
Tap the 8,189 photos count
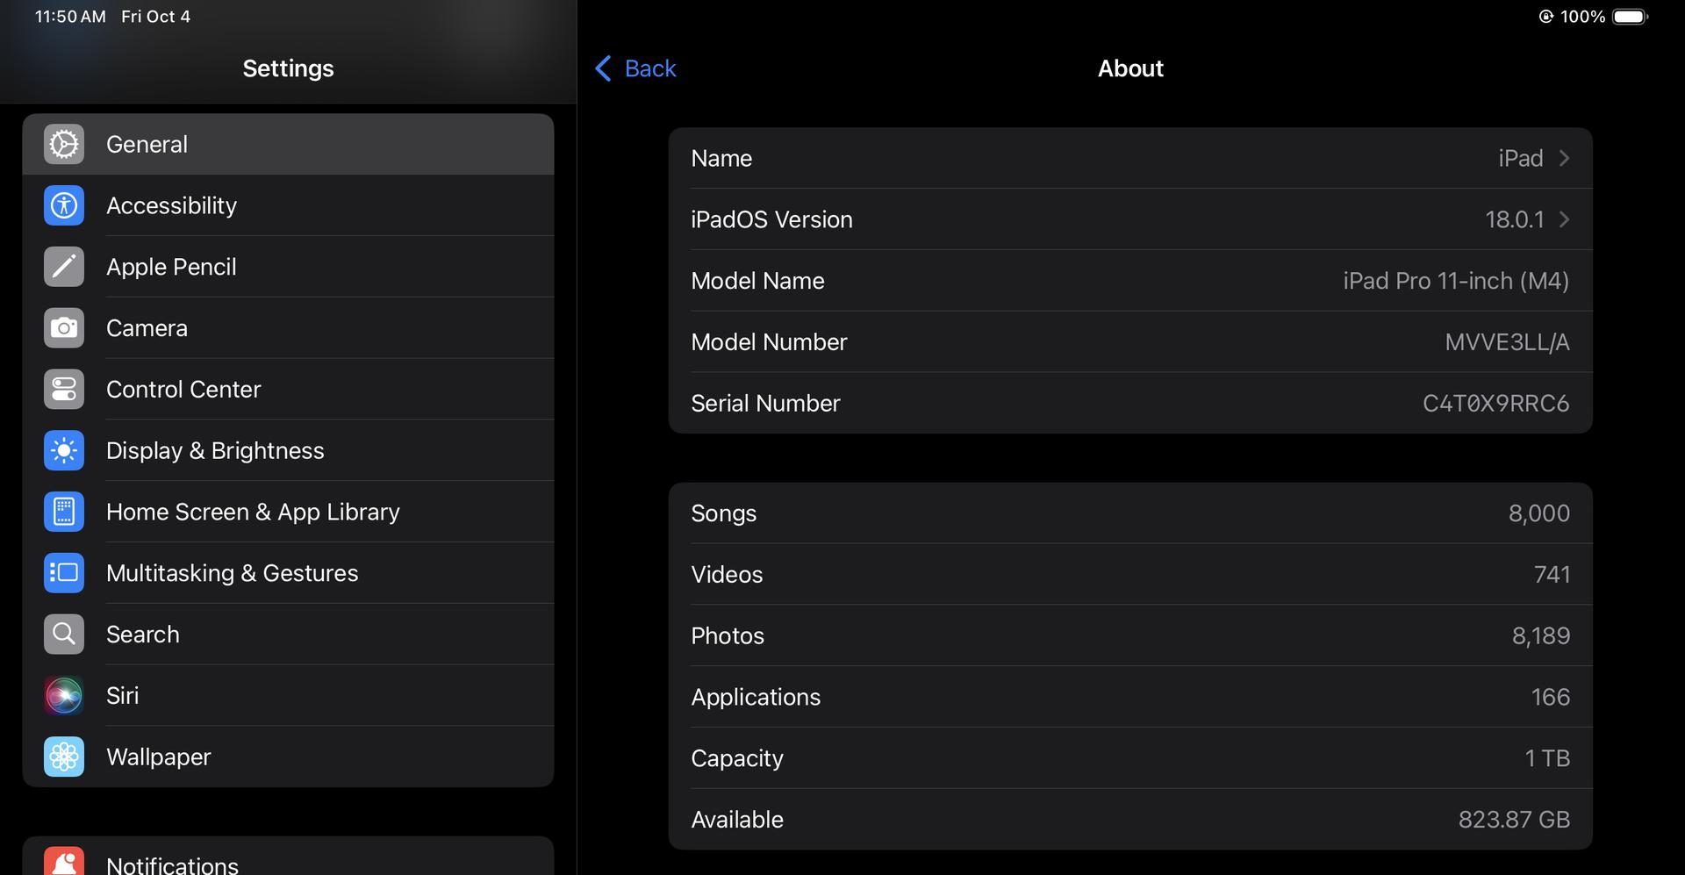click(x=1541, y=635)
